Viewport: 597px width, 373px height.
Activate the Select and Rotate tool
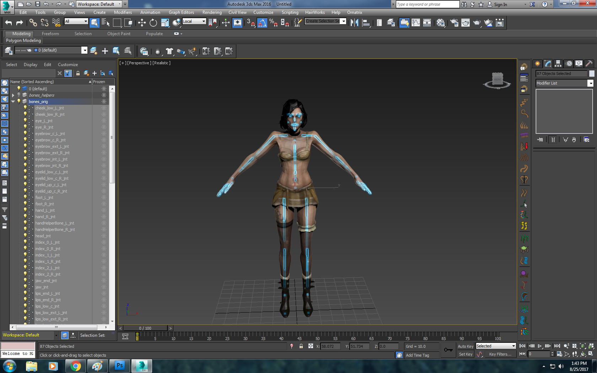pos(153,23)
